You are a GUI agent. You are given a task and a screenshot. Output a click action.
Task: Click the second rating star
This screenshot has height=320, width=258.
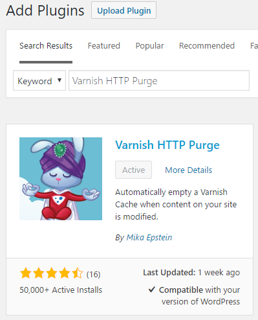(39, 273)
